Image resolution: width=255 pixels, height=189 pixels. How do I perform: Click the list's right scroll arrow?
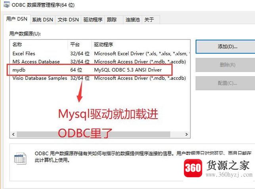tap(186, 134)
